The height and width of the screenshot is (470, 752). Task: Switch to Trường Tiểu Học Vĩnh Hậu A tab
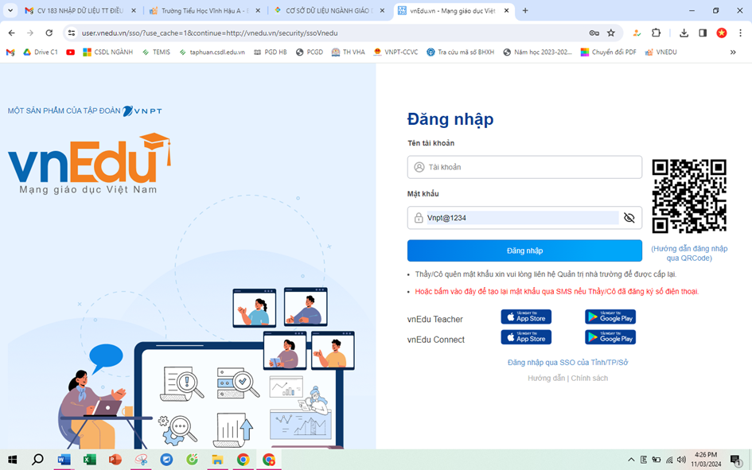pos(204,10)
